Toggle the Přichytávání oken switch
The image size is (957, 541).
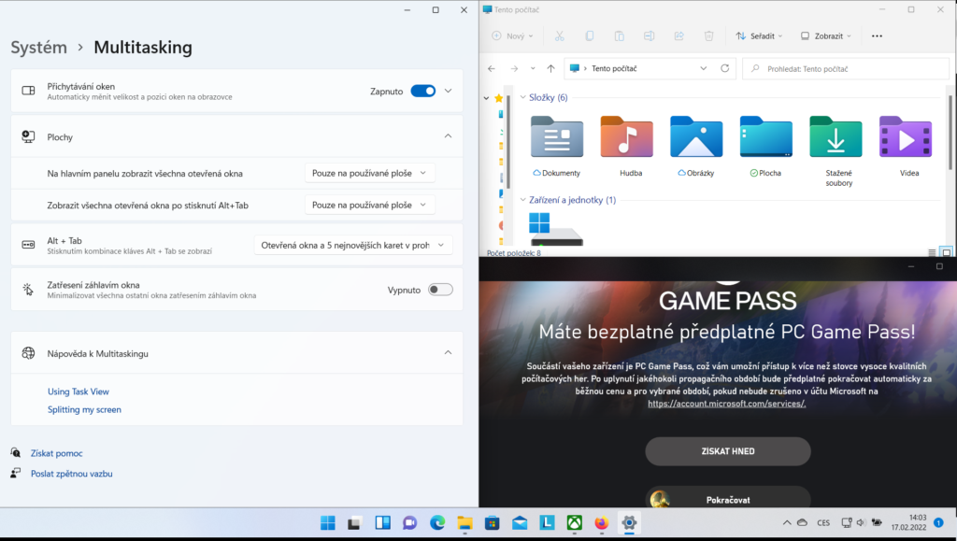tap(423, 91)
